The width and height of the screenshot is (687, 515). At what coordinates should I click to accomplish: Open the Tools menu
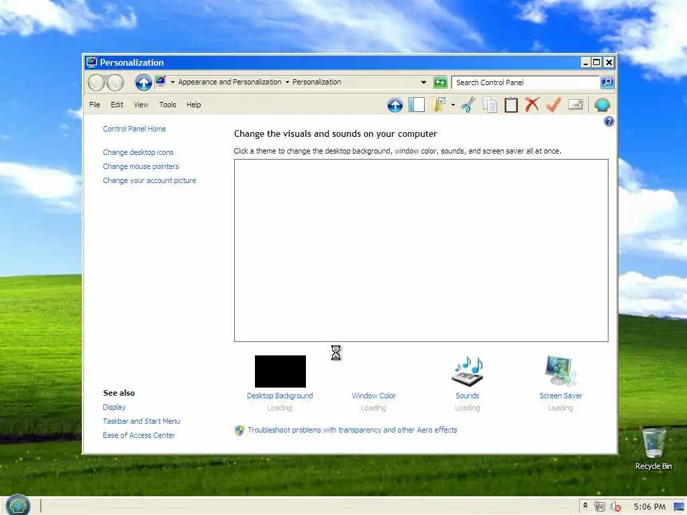168,105
